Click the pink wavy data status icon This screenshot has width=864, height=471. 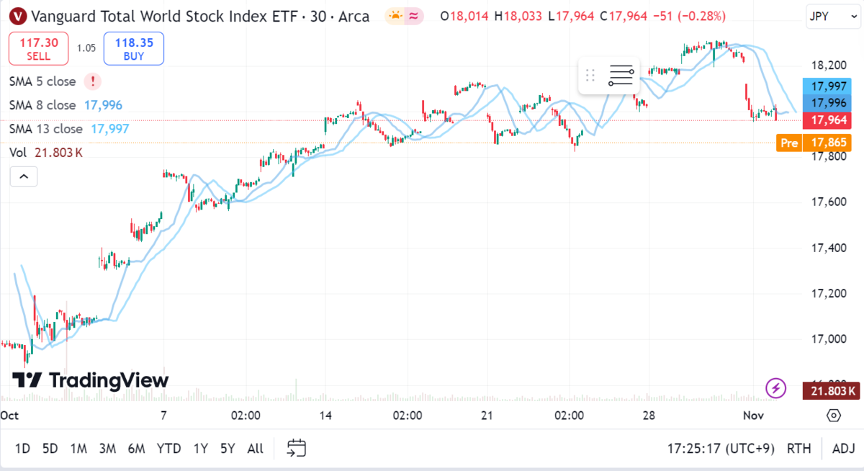coord(414,15)
